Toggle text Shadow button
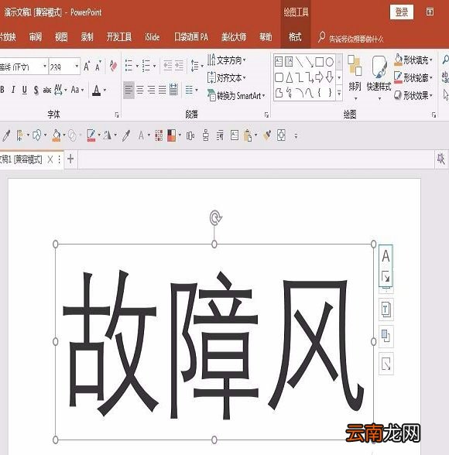 coord(36,90)
